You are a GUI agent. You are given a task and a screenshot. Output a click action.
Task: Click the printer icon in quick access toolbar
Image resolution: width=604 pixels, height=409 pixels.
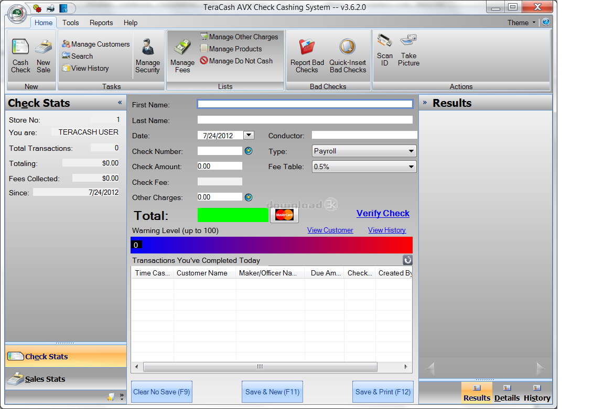tap(50, 8)
